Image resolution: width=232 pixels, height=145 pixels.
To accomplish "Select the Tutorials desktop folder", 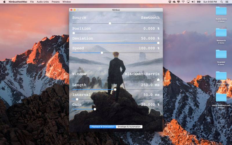I will pyautogui.click(x=221, y=76).
